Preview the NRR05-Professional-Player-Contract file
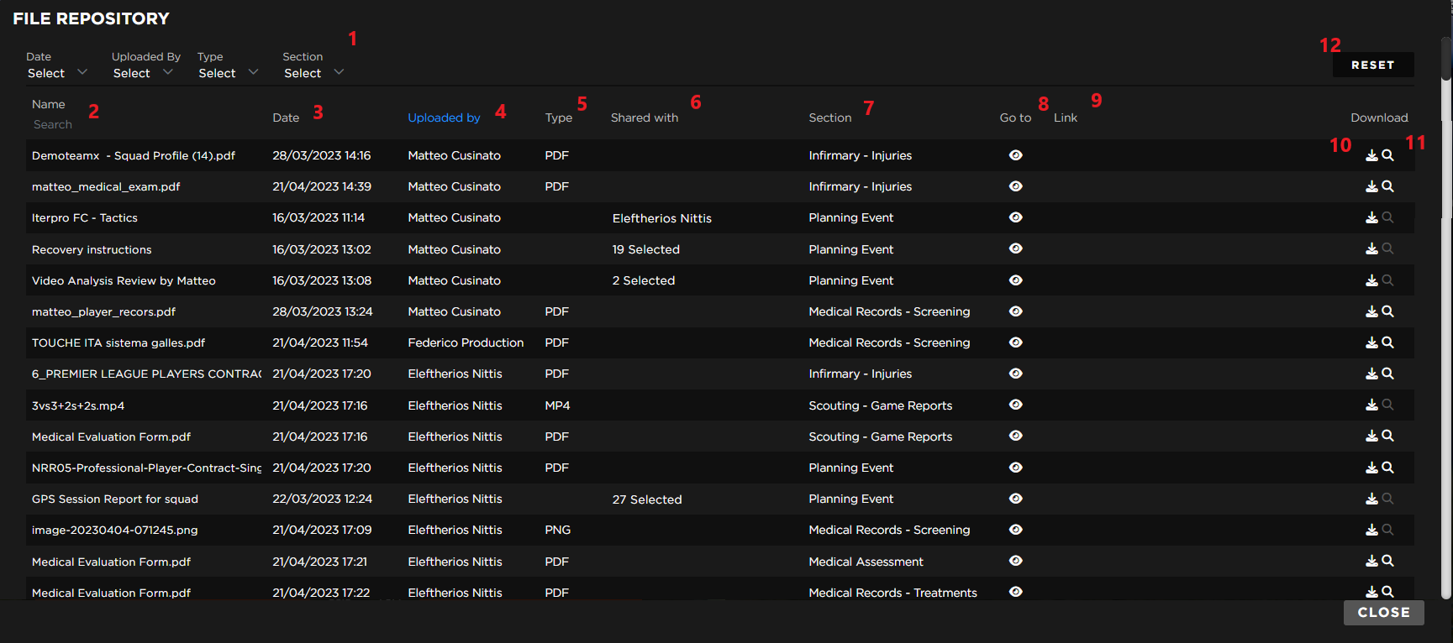1453x643 pixels. [1387, 468]
